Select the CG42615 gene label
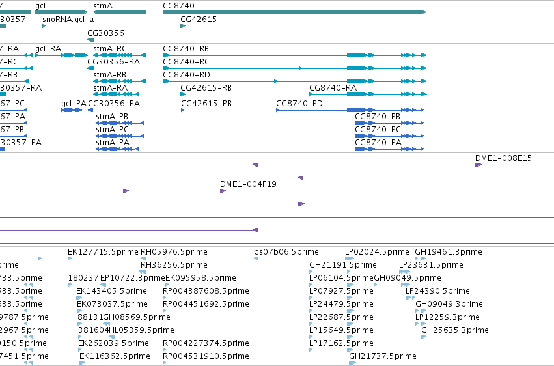 (x=199, y=19)
